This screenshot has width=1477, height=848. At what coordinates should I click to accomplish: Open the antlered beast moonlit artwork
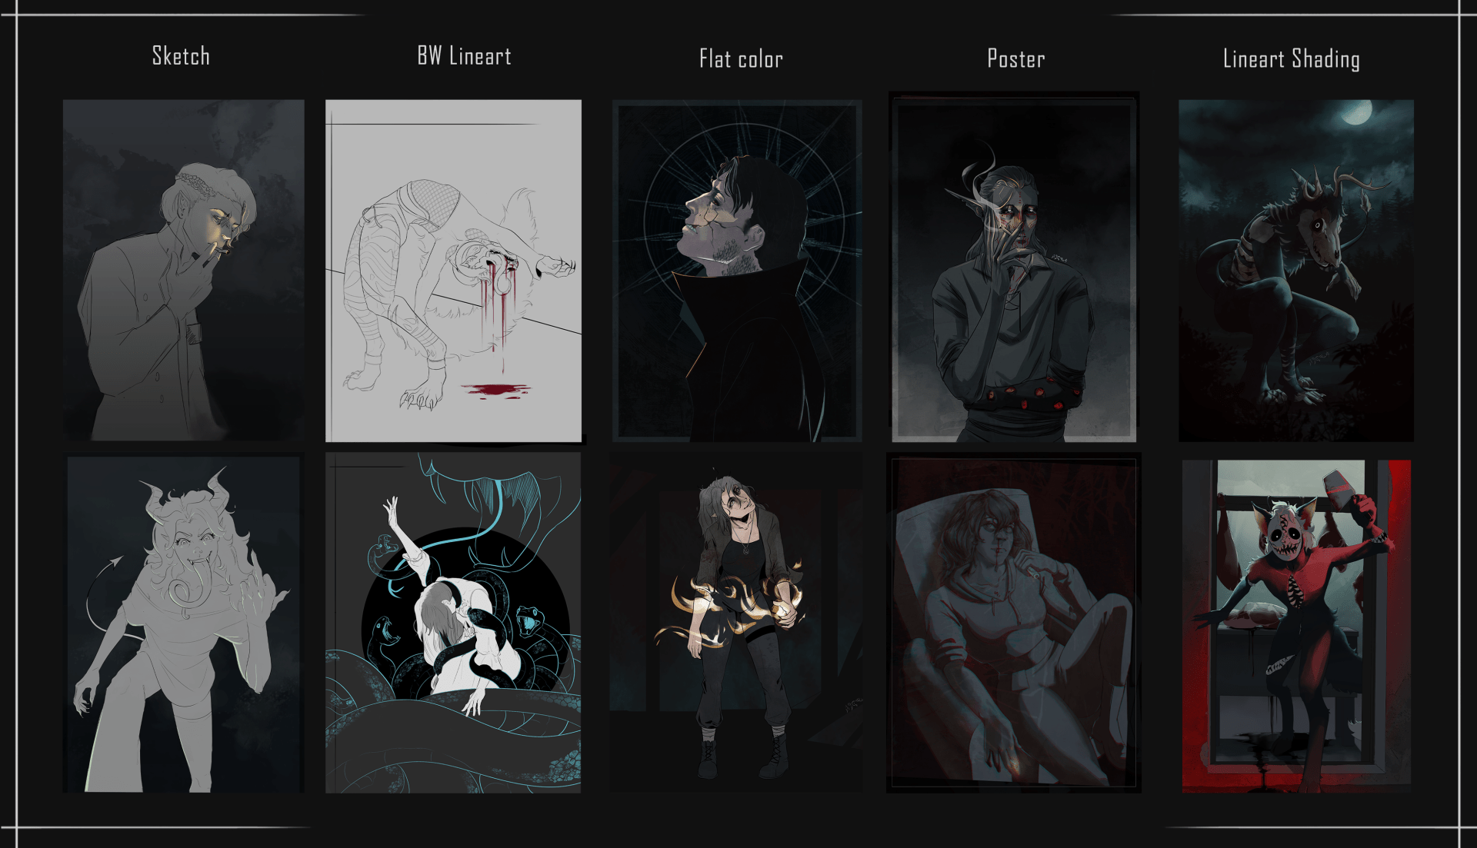coord(1296,271)
